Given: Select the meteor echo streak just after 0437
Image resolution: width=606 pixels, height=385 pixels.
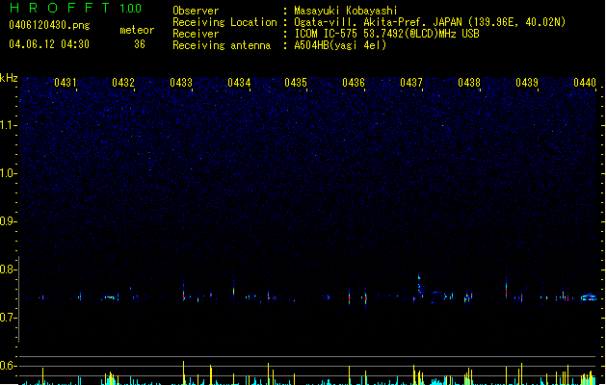Looking at the screenshot, I should (420, 285).
